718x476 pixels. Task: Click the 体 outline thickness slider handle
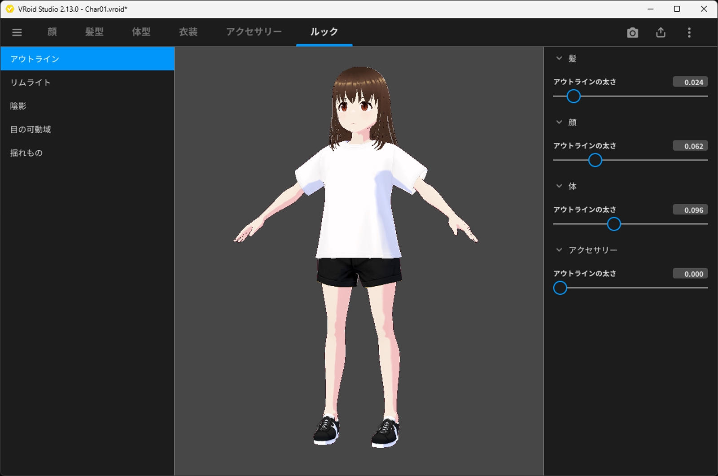614,224
